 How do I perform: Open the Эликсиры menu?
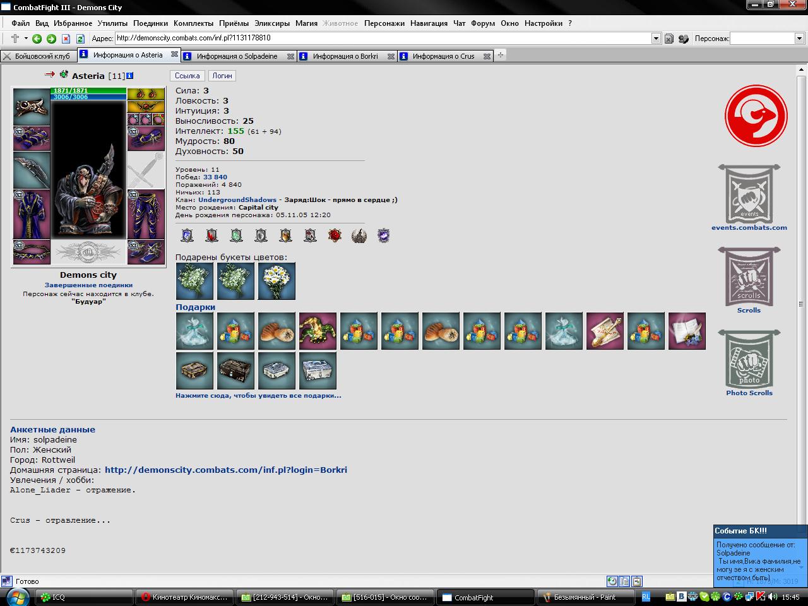pyautogui.click(x=272, y=23)
